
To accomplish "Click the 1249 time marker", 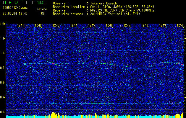I will [x=162, y=25].
